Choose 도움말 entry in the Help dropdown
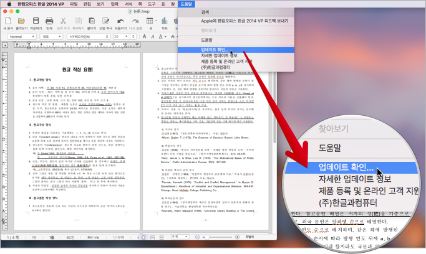The width and height of the screenshot is (426, 254). [236, 40]
